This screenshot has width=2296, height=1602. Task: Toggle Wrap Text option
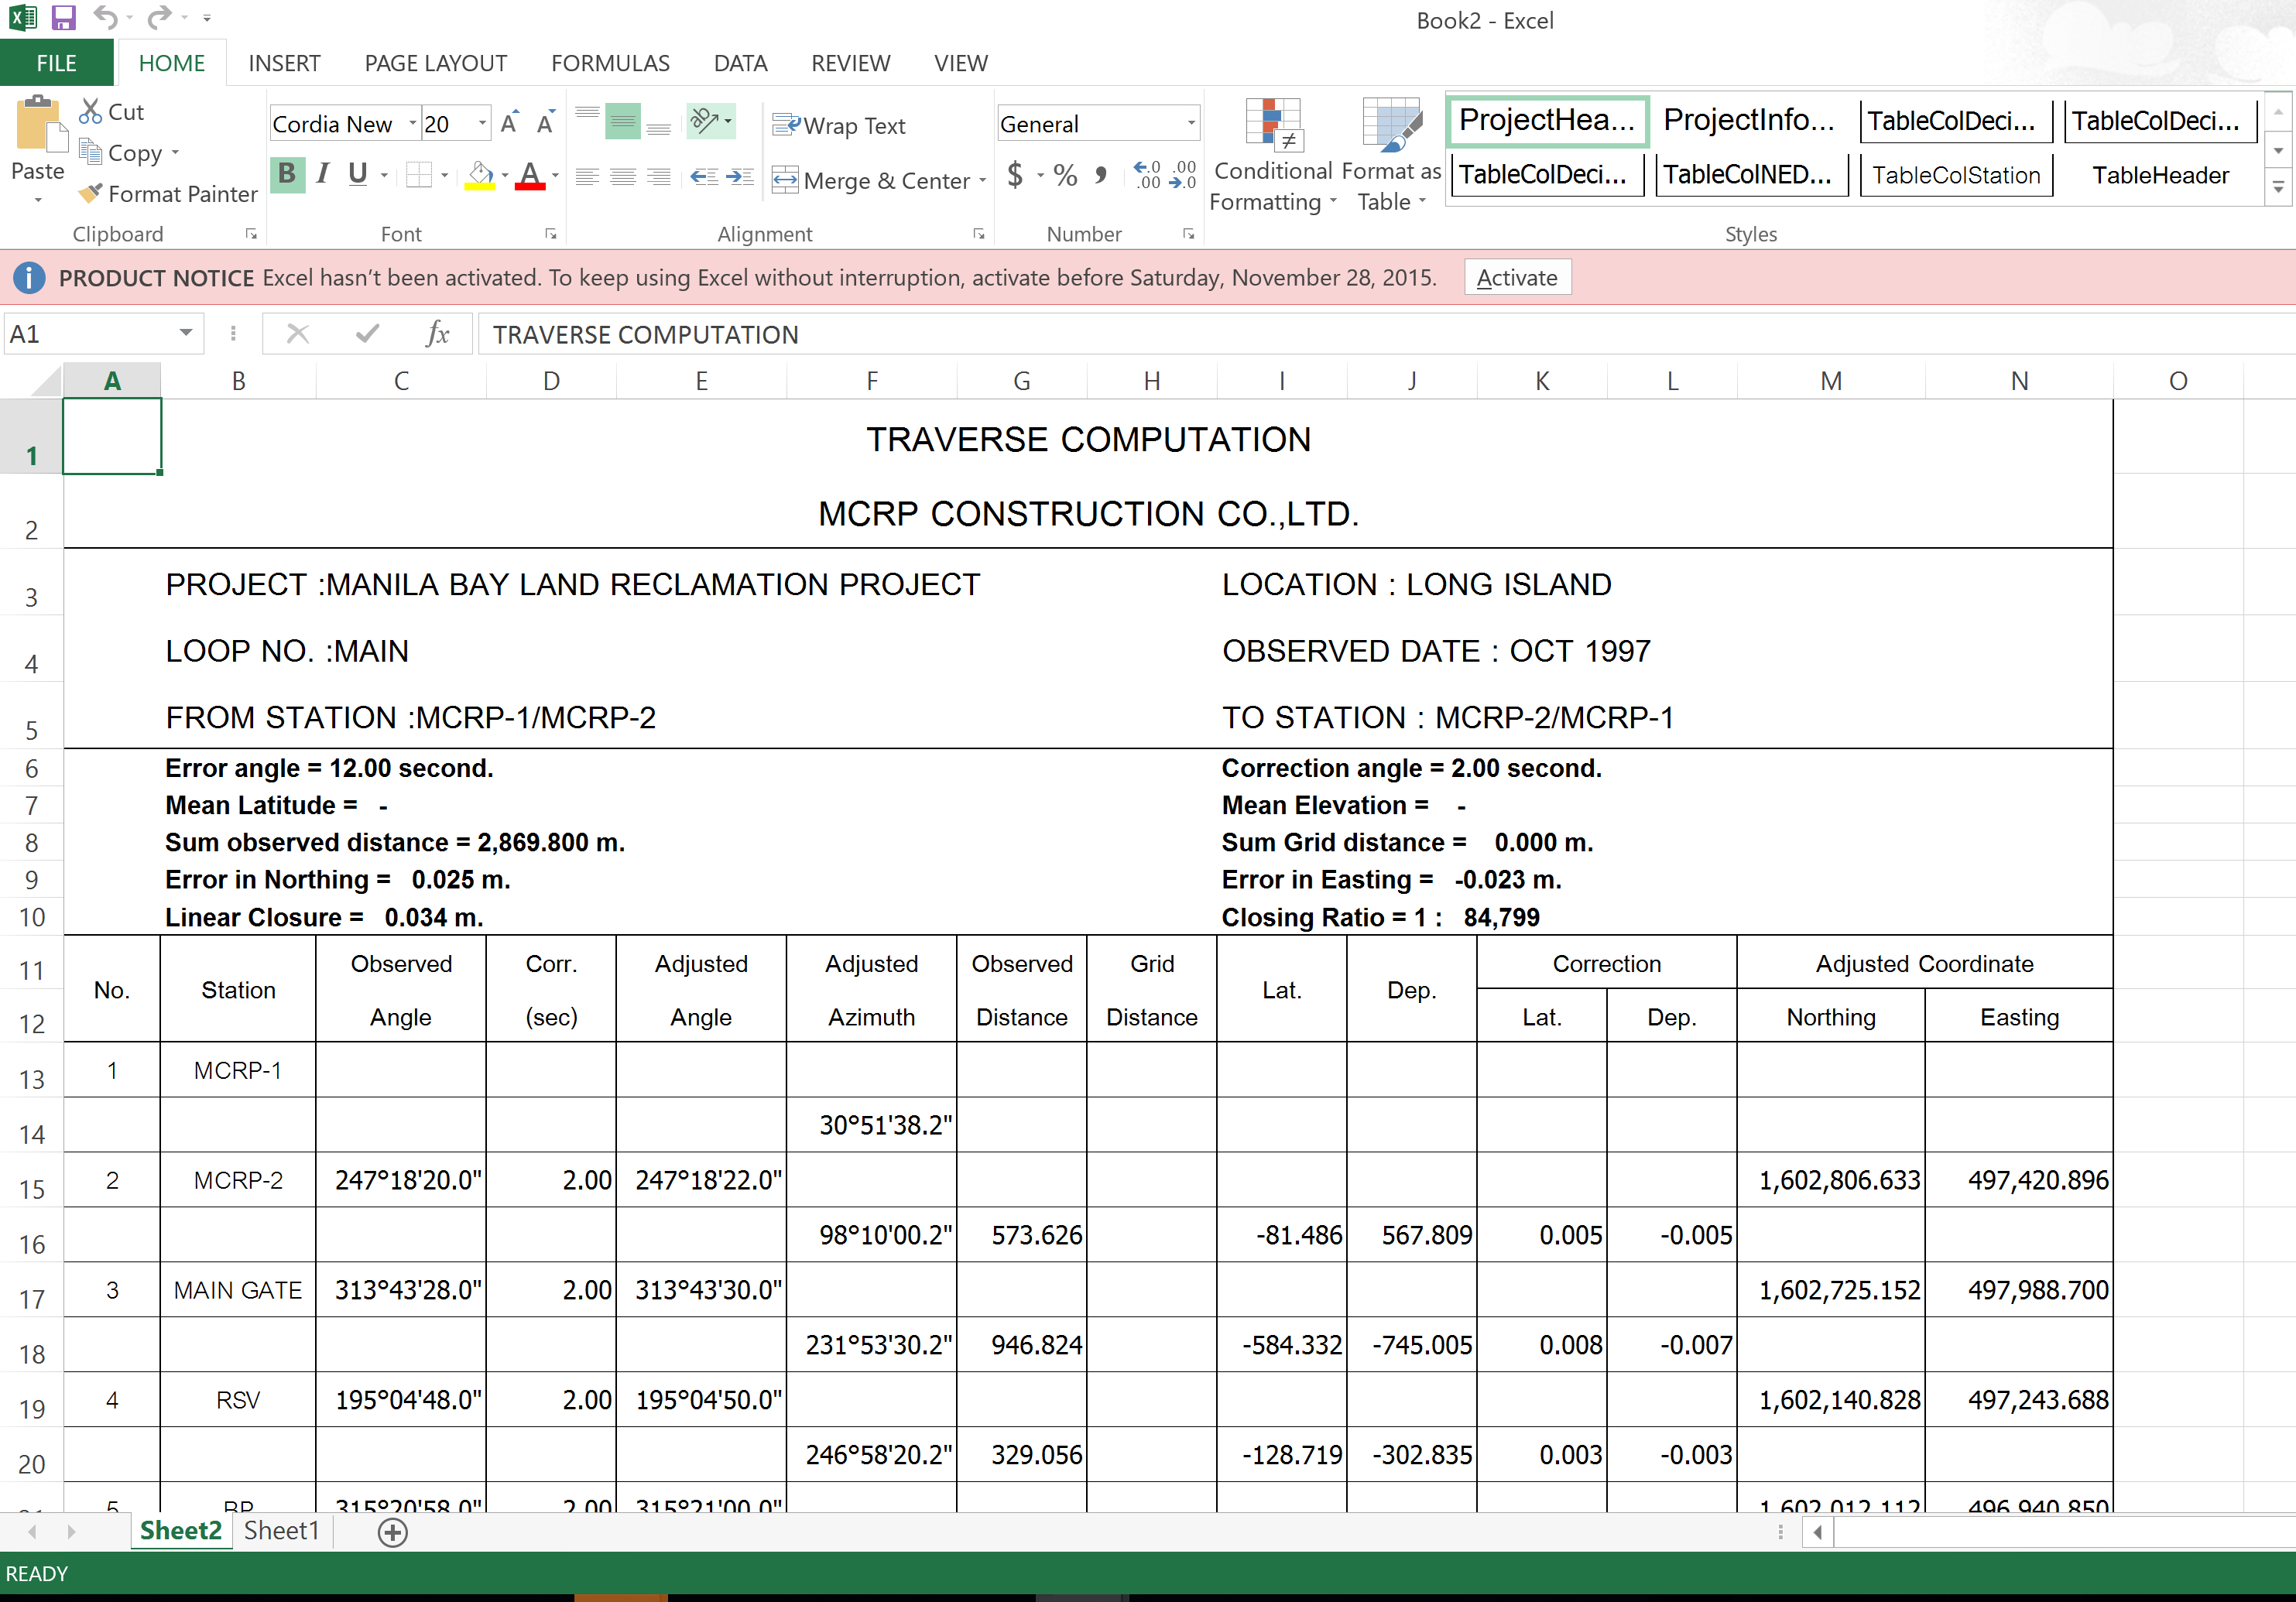(840, 125)
